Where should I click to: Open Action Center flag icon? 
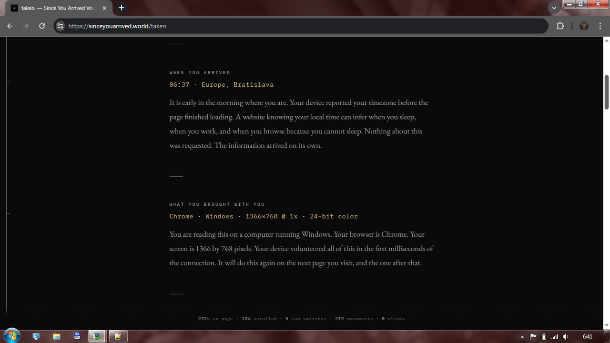click(x=533, y=337)
